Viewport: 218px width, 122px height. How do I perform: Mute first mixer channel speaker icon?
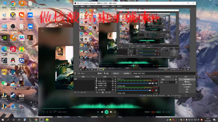153,83
